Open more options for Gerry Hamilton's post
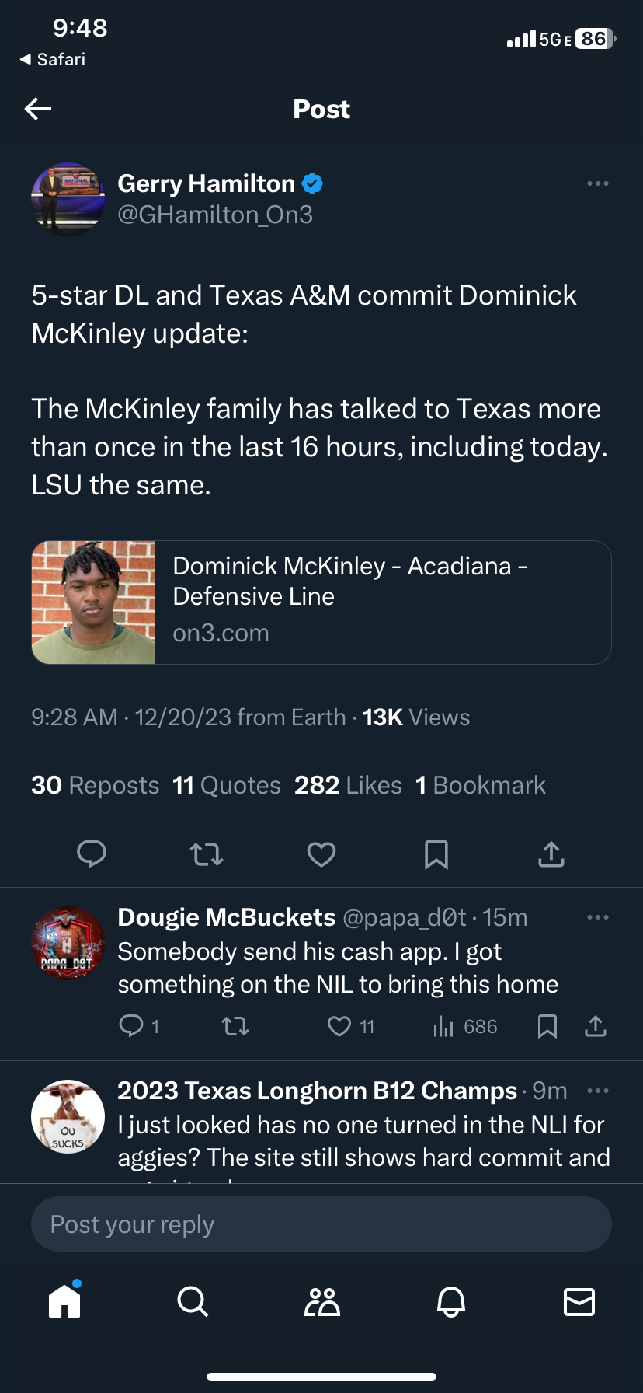 tap(597, 183)
